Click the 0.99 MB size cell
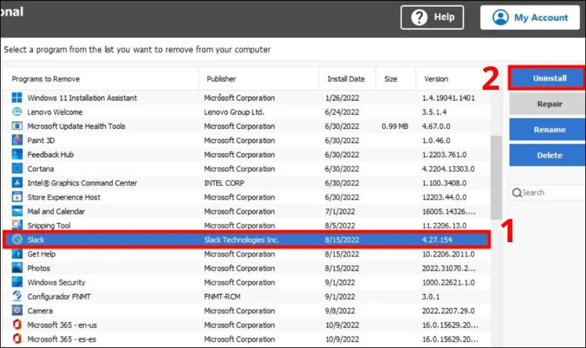This screenshot has width=586, height=348. tap(395, 126)
